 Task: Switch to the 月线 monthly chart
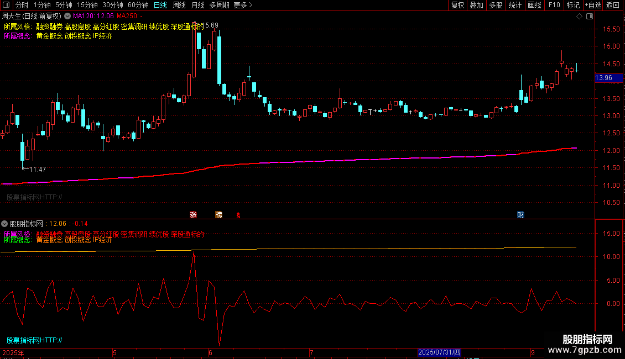[197, 5]
